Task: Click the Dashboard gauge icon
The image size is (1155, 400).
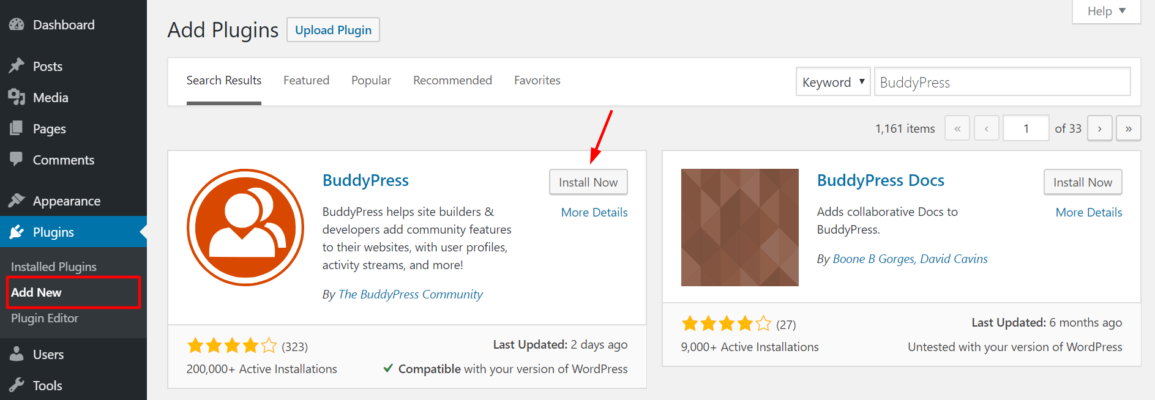Action: pyautogui.click(x=17, y=24)
